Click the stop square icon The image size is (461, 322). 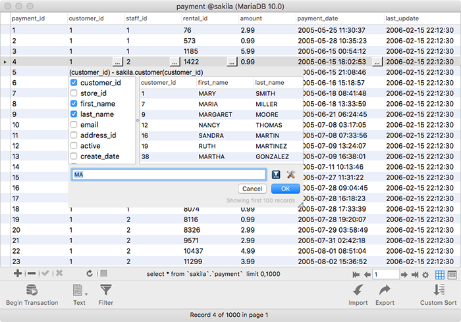(x=103, y=273)
